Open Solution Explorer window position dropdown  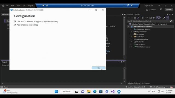167,14
